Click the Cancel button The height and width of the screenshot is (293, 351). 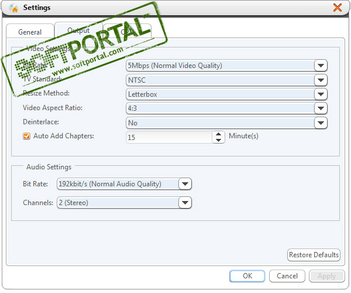[x=287, y=276]
